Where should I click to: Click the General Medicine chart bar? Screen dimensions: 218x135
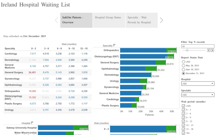[131, 93]
